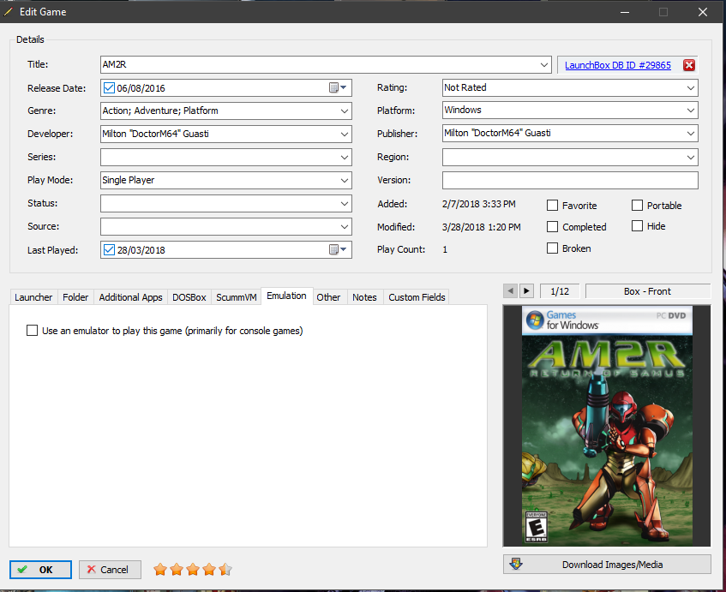Open the Last Played calendar picker
This screenshot has height=592, width=726.
tap(338, 249)
